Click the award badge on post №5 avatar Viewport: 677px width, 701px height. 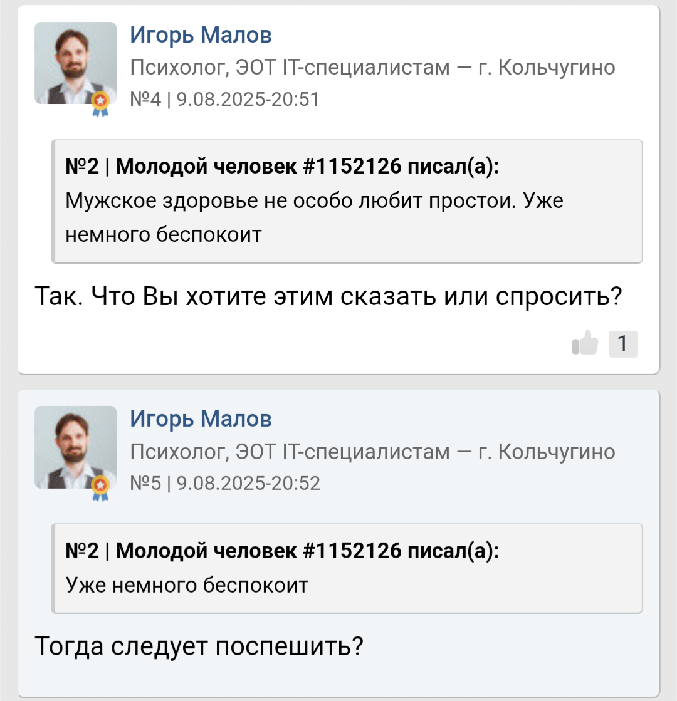tap(100, 487)
